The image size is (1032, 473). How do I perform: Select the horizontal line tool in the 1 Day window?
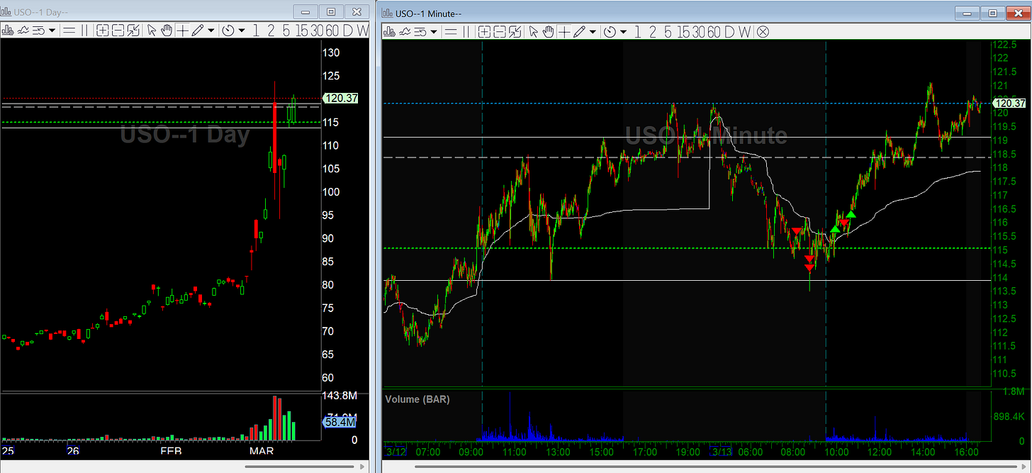click(69, 30)
